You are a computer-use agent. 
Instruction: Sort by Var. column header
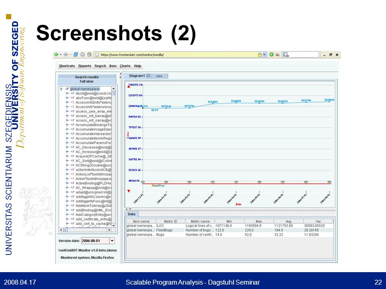tap(318, 221)
